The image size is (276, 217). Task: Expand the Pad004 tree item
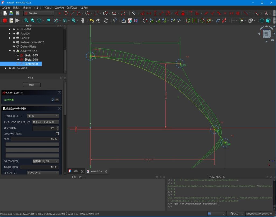[10, 34]
